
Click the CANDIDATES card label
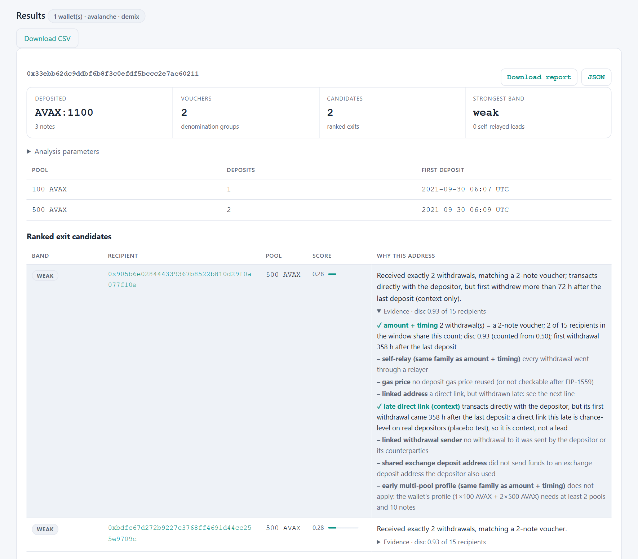pos(345,99)
